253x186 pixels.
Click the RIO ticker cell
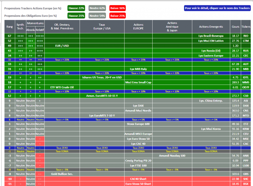(x=246, y=36)
